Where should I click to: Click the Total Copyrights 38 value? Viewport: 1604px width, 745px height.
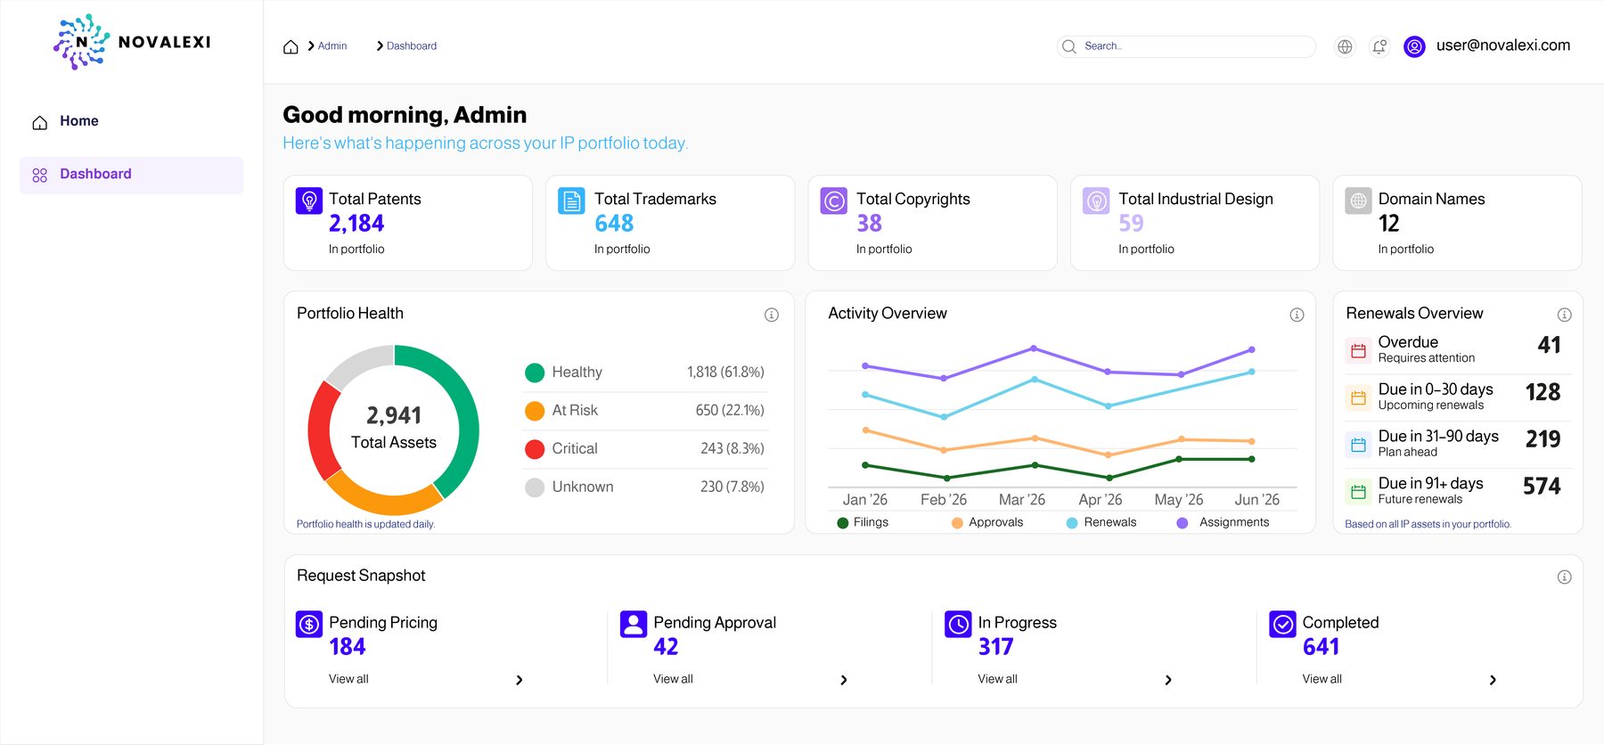(x=869, y=224)
